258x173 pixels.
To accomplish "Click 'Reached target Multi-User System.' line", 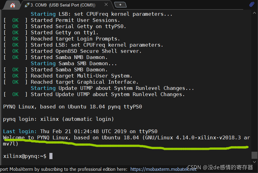I will 68,76.
